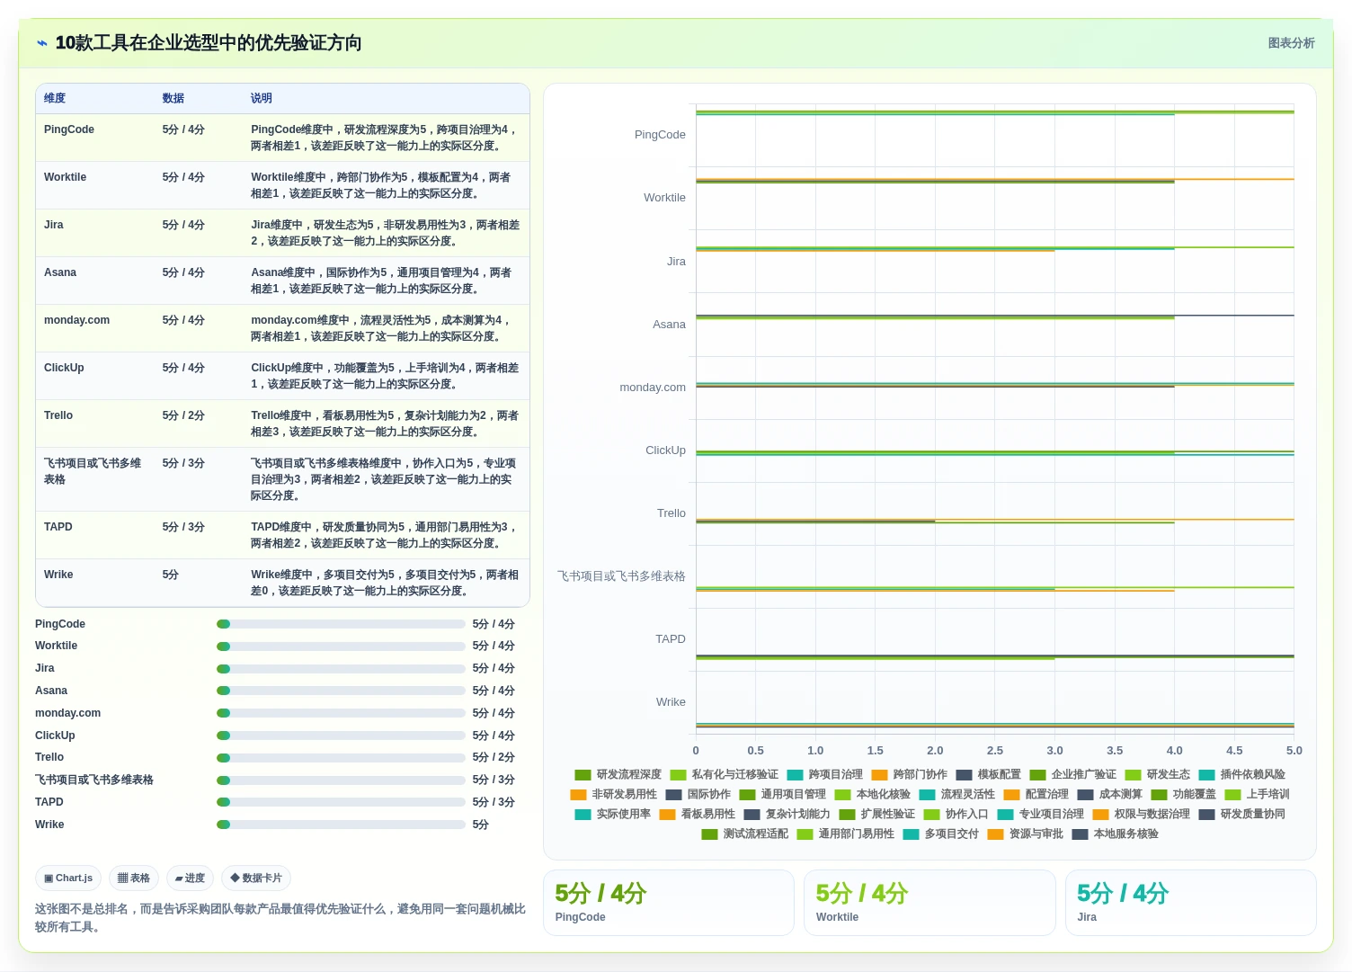Click the 扩展性验证 legend entry

[877, 814]
